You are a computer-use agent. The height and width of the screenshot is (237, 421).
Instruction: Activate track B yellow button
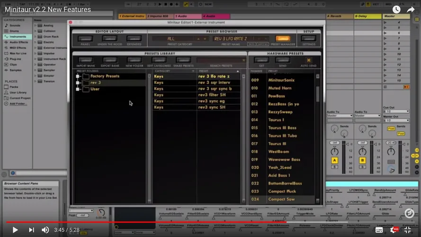pos(362,160)
